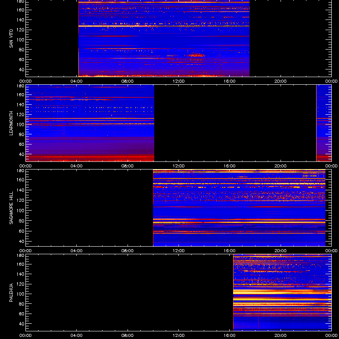Click 08:00 time label under Sagamore Hill plot
This screenshot has width=339, height=339.
point(128,251)
